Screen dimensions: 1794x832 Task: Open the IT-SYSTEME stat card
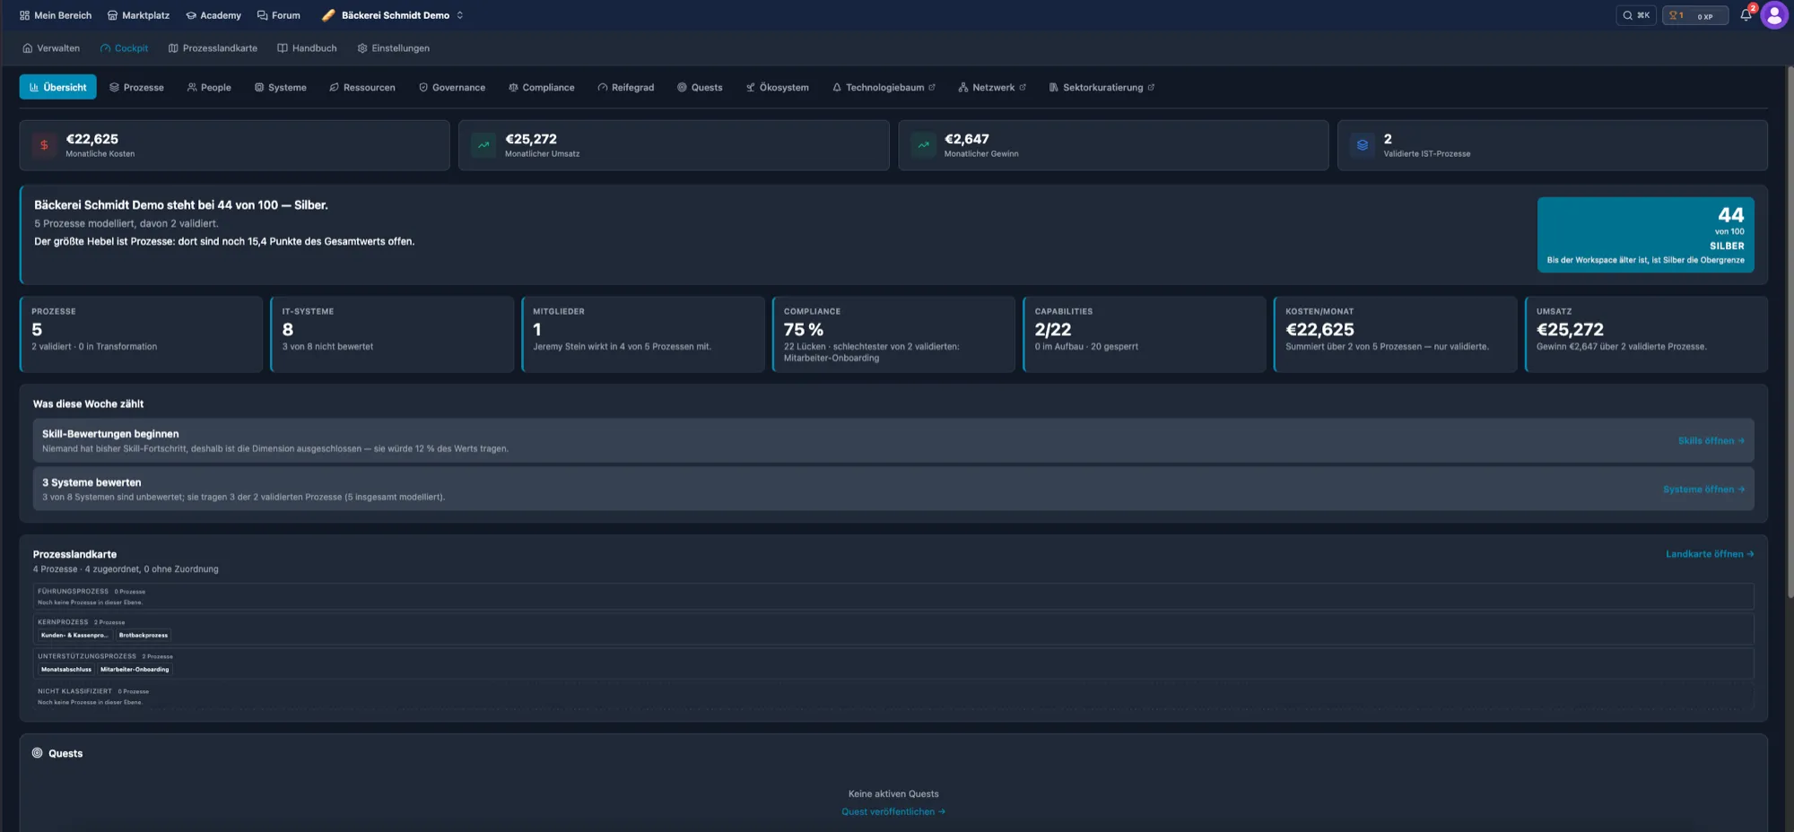click(392, 334)
